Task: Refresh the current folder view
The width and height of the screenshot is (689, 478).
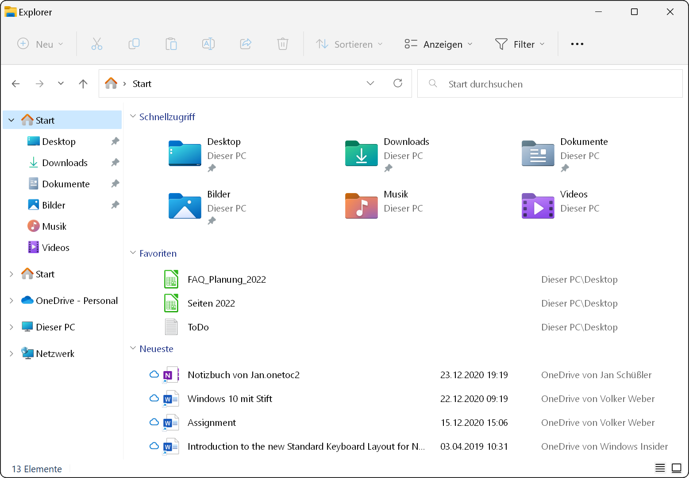Action: [398, 83]
